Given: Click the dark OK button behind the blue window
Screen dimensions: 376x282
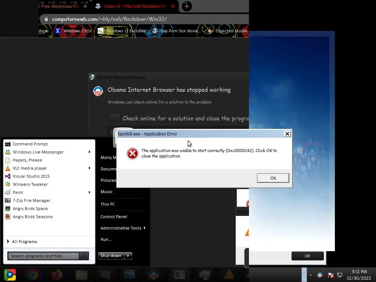Looking at the screenshot, I should click(307, 256).
